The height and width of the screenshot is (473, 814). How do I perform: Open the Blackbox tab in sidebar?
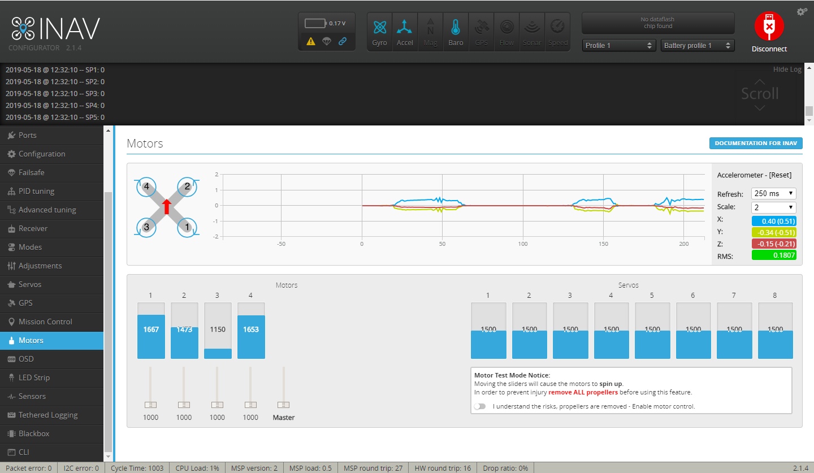pyautogui.click(x=34, y=433)
